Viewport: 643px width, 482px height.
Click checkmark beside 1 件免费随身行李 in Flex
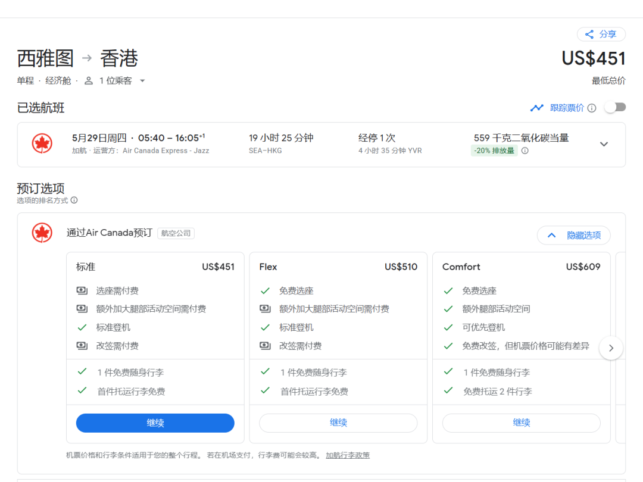click(x=266, y=372)
